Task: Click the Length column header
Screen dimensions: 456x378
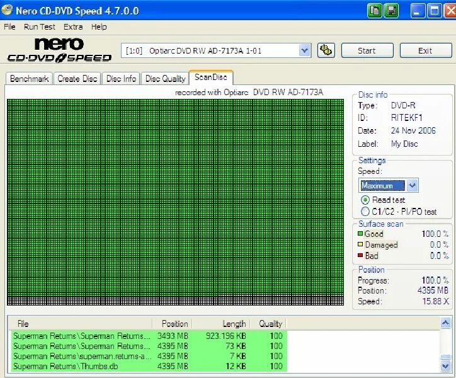Action: tap(220, 324)
